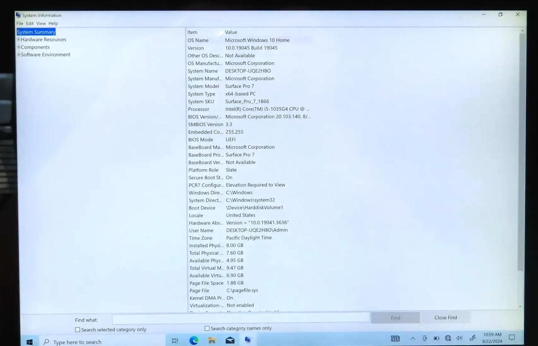Screen dimensions: 538x346
Task: Click the scrollbar down arrow
Action: tap(520, 306)
